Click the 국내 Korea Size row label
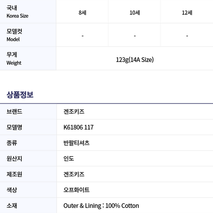The width and height of the screenshot is (213, 213). click(17, 12)
